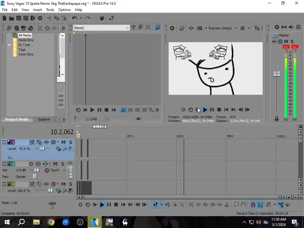
Task: Expand the By Type media folder
Action: (9, 45)
